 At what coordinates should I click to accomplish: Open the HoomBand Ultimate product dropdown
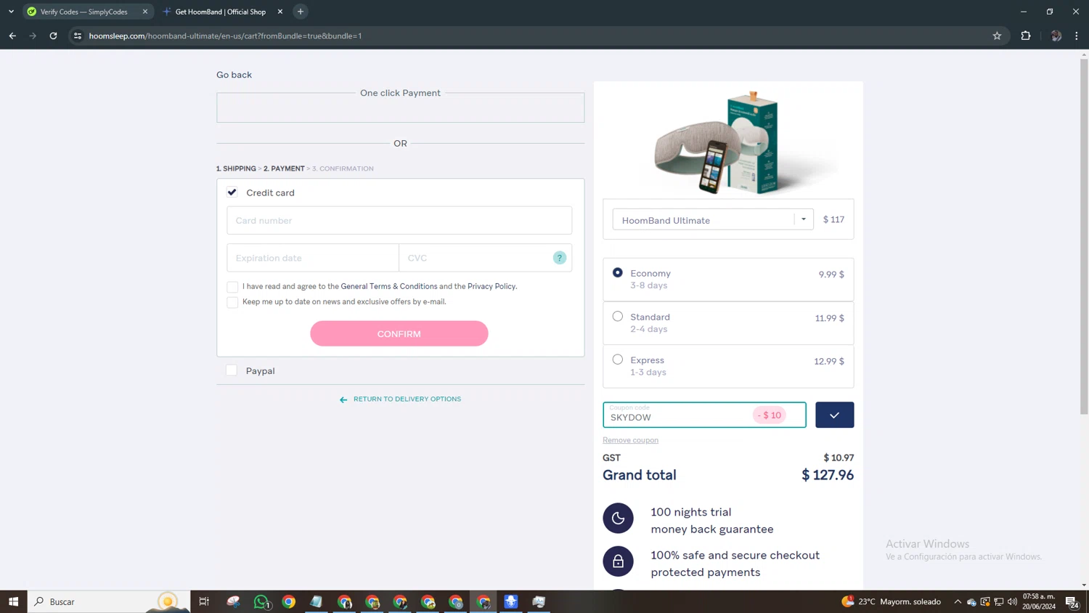(713, 219)
